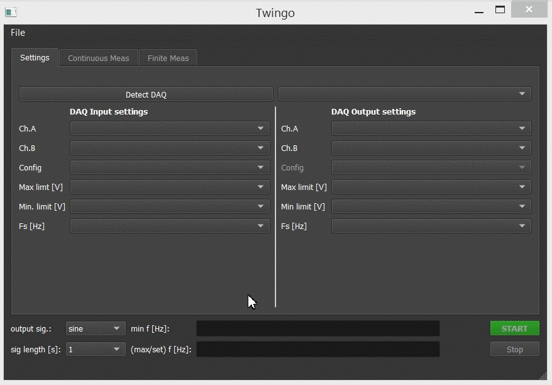This screenshot has width=552, height=385.
Task: Open the File menu
Action: (x=18, y=33)
